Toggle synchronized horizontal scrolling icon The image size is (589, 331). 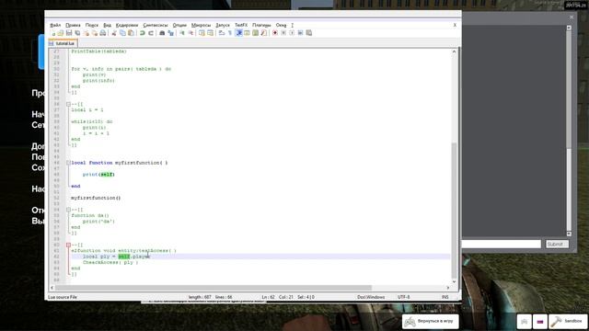pos(210,33)
